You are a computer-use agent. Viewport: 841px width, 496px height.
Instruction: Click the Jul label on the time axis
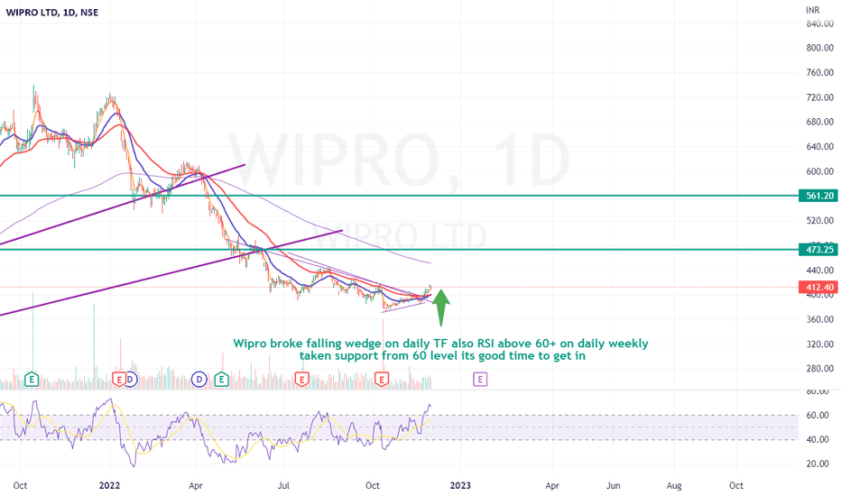click(x=283, y=485)
